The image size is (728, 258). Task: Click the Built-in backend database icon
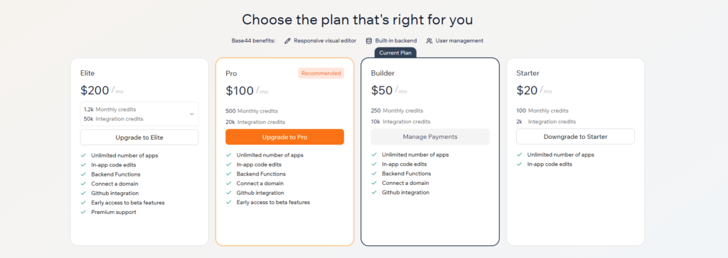(x=369, y=41)
